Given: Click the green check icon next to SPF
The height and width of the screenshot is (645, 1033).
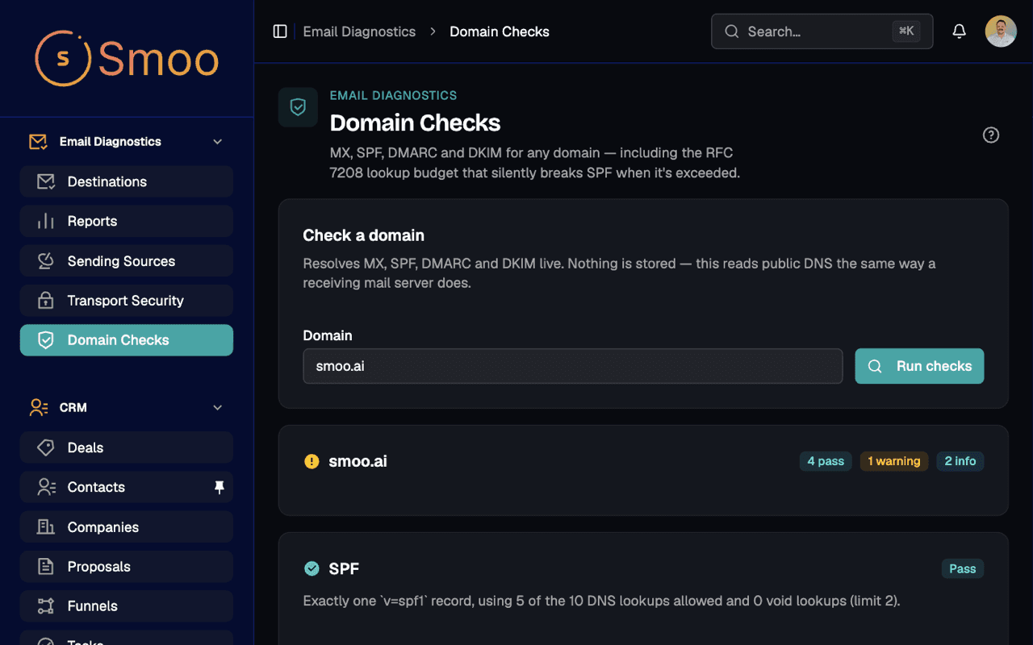Looking at the screenshot, I should click(312, 568).
